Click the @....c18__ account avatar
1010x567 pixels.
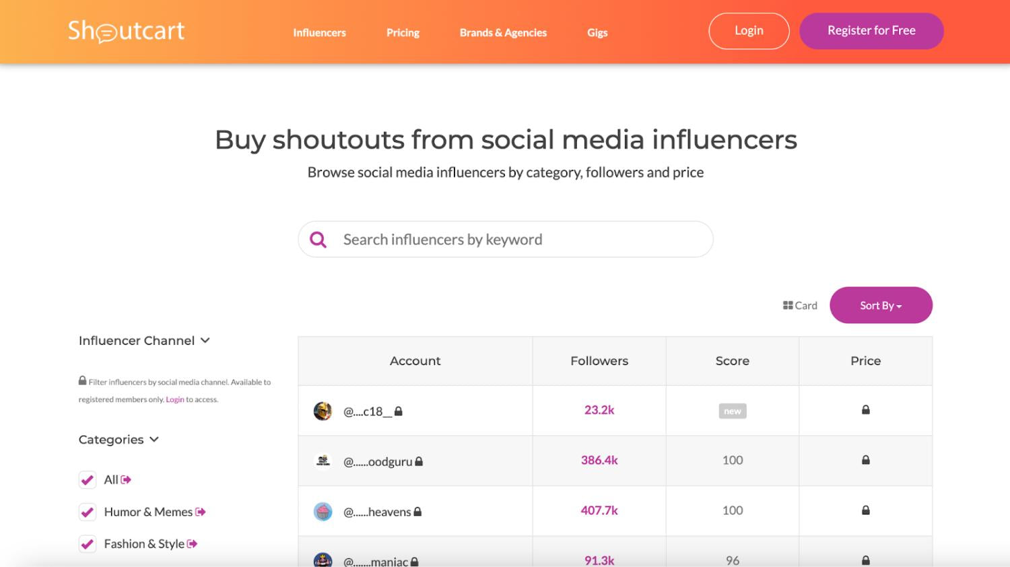click(x=323, y=411)
